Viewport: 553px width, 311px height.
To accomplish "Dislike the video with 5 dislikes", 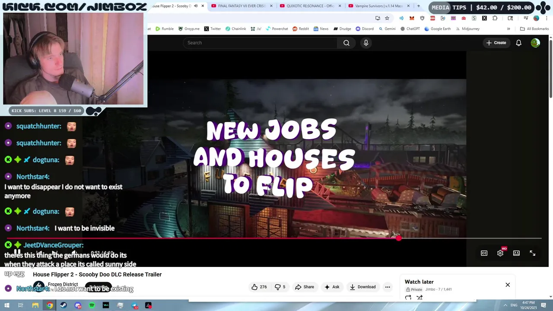I will pos(280,287).
